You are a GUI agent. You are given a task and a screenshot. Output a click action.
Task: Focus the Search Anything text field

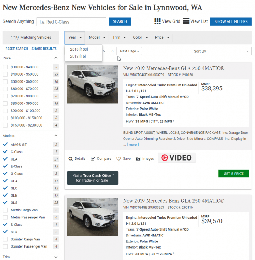[71, 22]
